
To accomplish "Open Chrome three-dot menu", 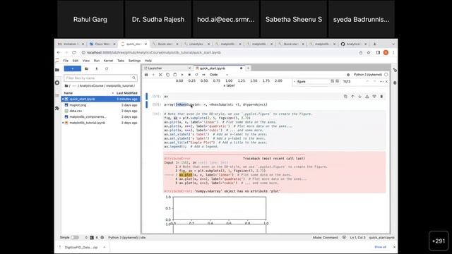I will (x=393, y=53).
